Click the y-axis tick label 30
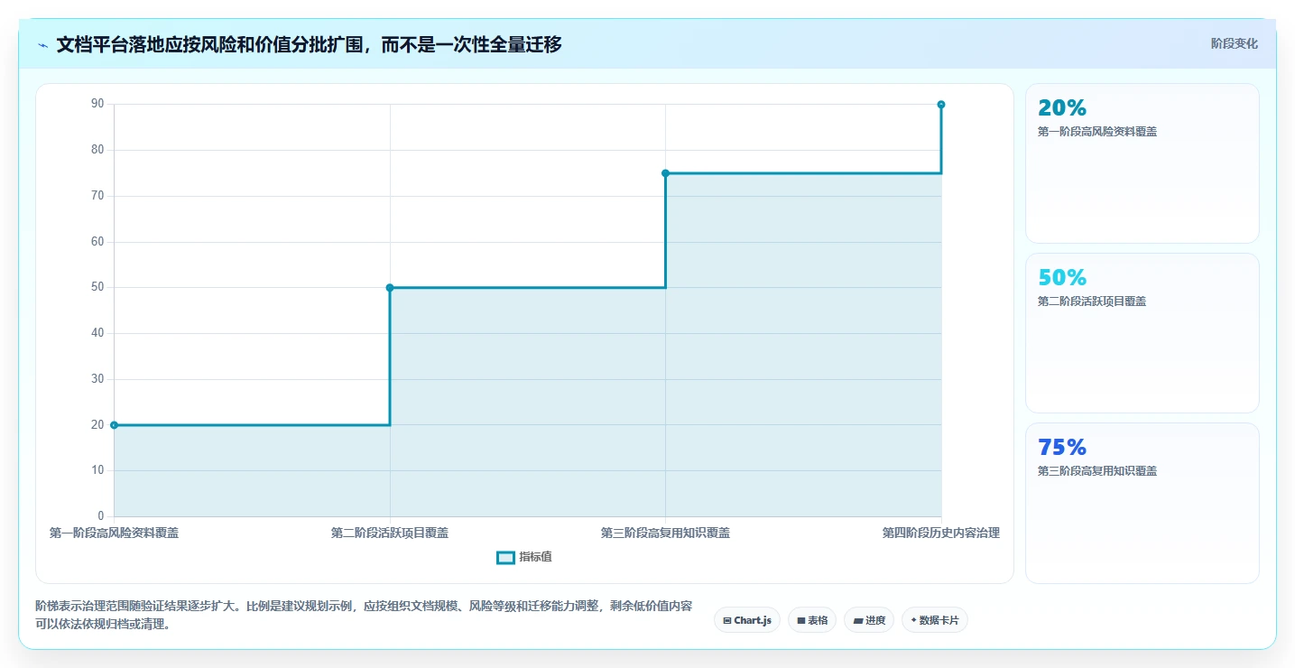1295x668 pixels. 97,379
